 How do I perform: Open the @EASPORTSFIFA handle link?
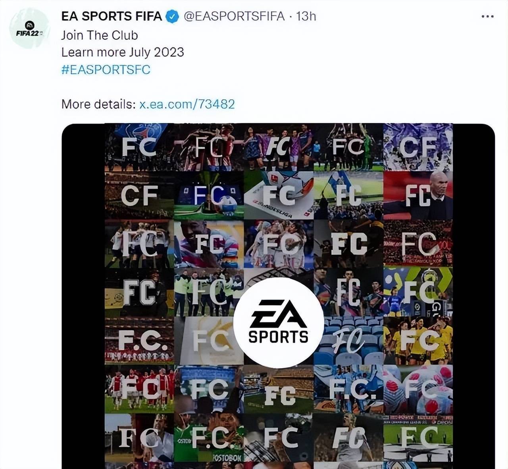click(234, 16)
